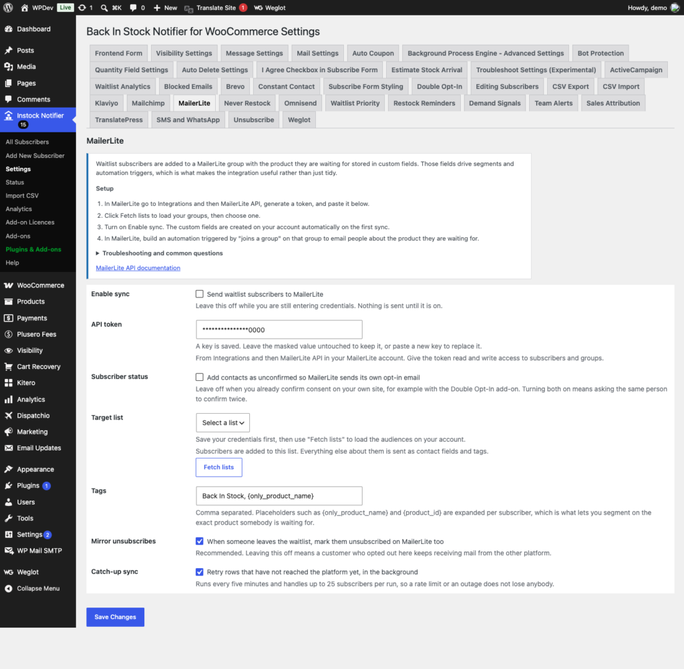
Task: Click the Appearance brush icon
Action: point(8,469)
